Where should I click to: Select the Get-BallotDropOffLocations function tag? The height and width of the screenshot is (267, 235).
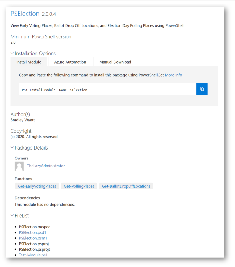[126, 186]
